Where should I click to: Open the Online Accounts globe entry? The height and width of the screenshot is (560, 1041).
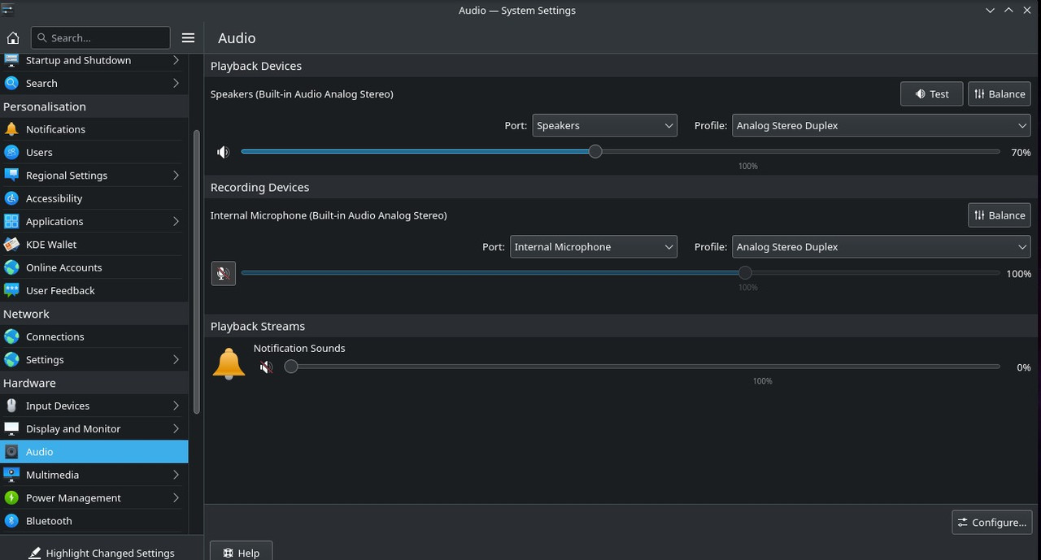point(11,267)
